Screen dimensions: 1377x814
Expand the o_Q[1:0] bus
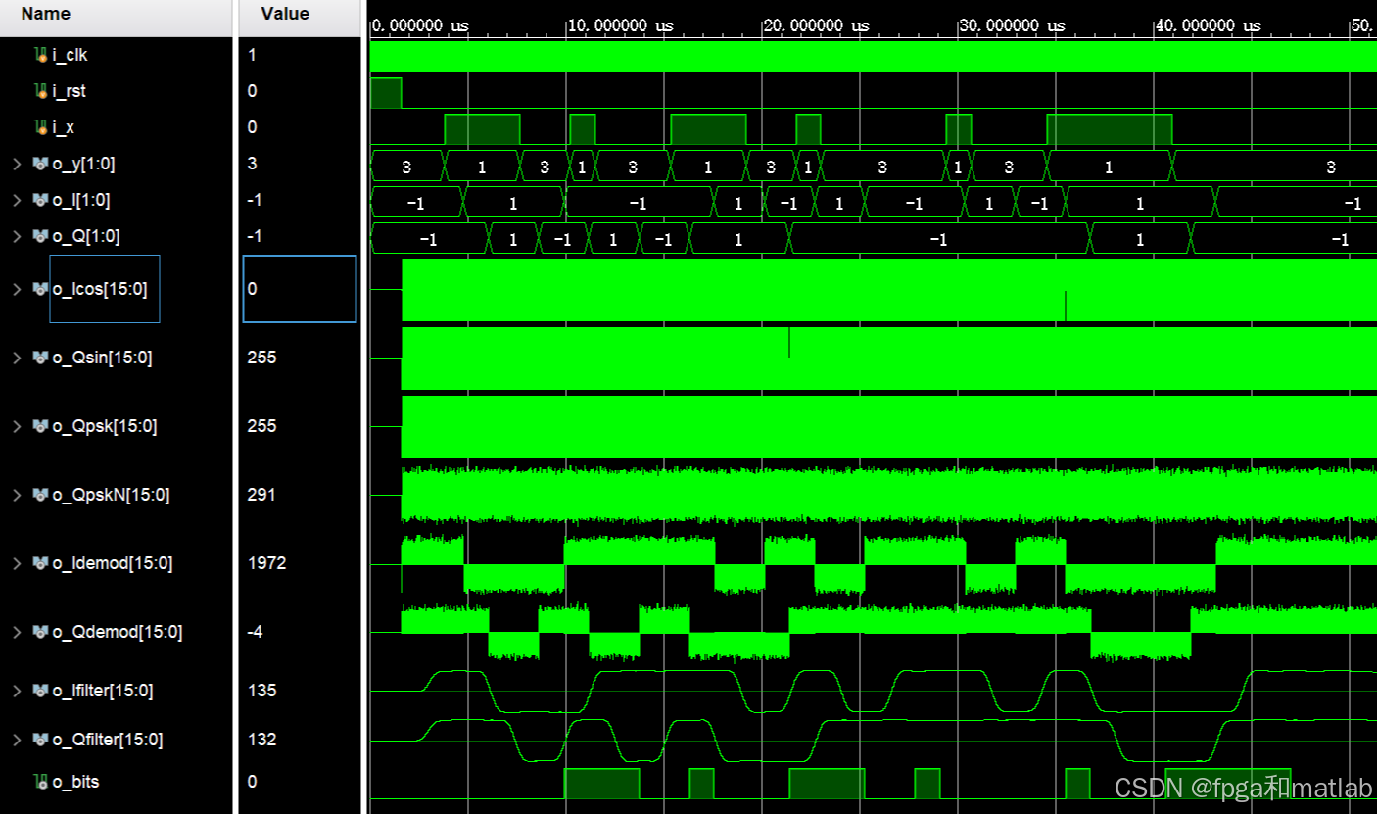click(x=17, y=236)
